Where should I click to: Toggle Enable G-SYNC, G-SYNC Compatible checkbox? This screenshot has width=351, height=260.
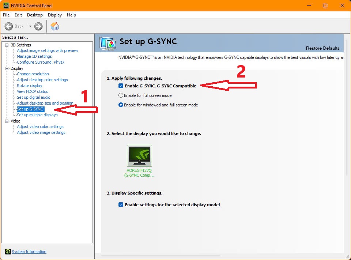click(x=121, y=86)
